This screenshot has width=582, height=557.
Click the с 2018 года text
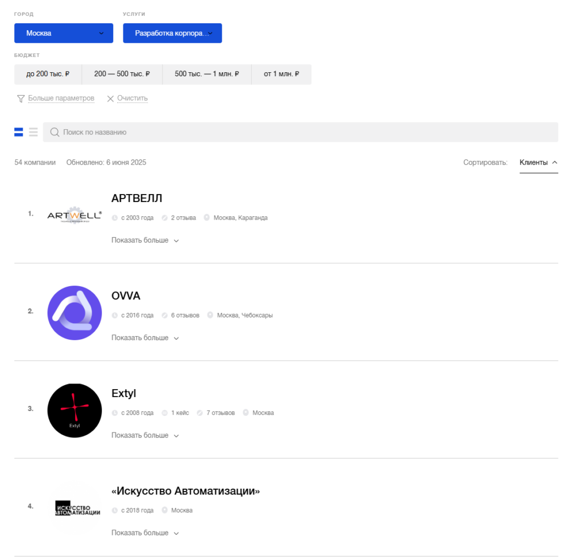pyautogui.click(x=138, y=510)
